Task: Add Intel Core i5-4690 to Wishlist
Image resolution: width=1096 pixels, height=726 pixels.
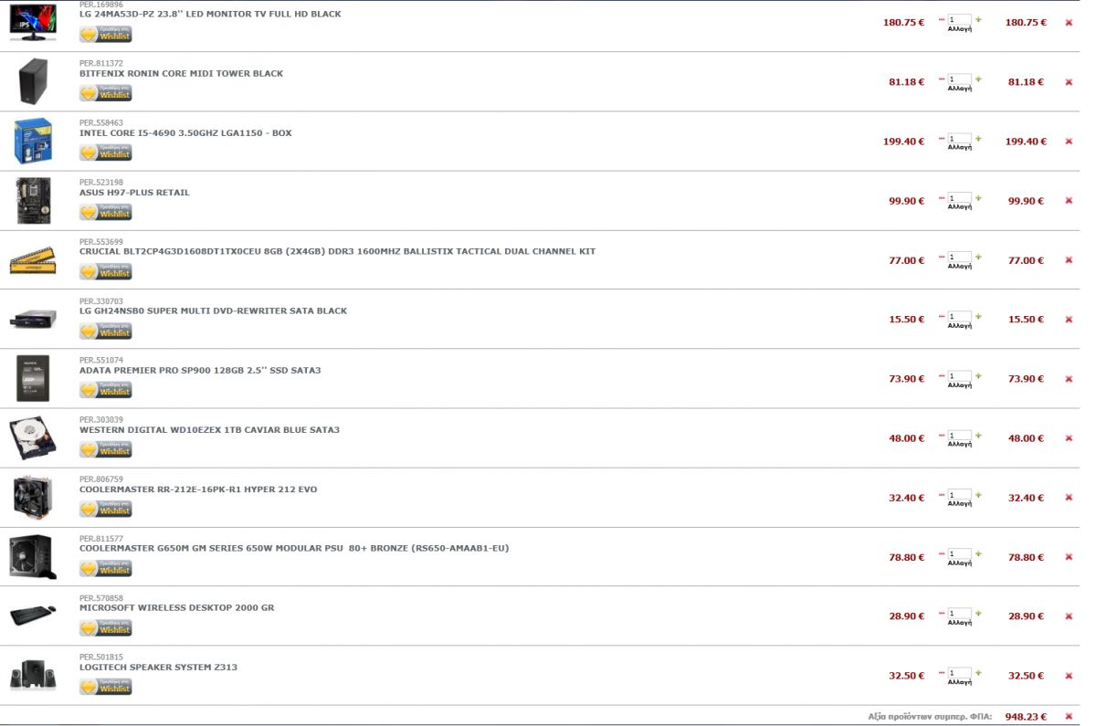Action: pyautogui.click(x=106, y=153)
